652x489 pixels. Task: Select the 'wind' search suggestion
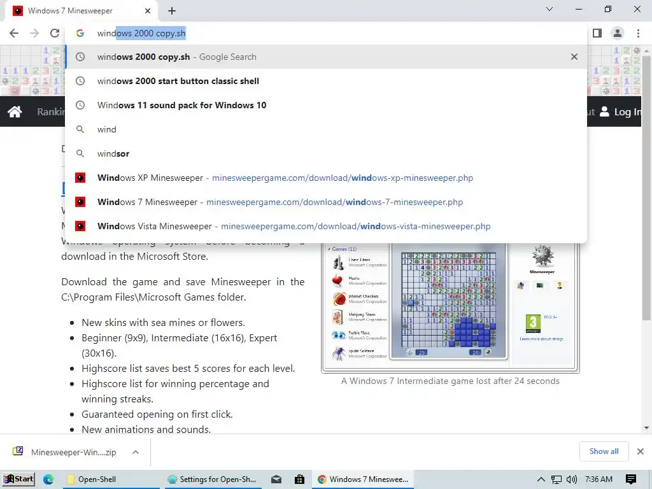click(x=326, y=129)
